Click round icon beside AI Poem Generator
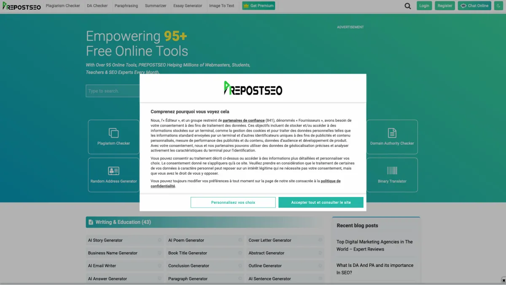Image resolution: width=506 pixels, height=285 pixels. point(240,240)
